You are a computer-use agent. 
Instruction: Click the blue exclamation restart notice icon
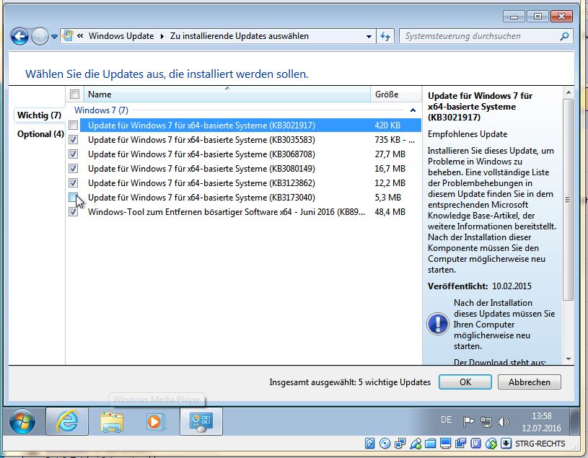coord(438,324)
